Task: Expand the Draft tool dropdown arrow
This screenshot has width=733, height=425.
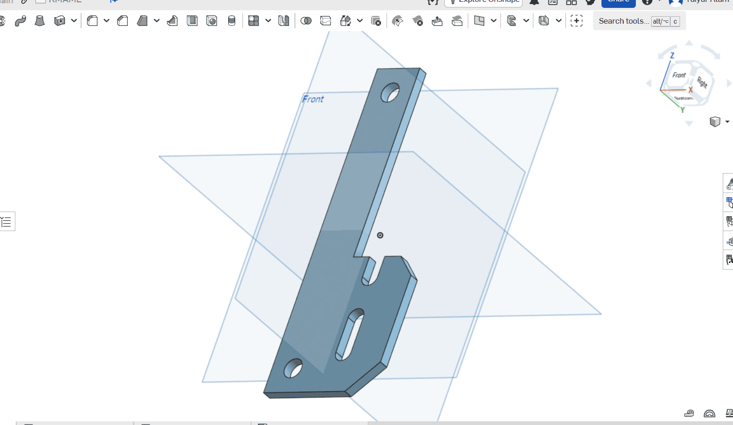Action: pos(157,21)
